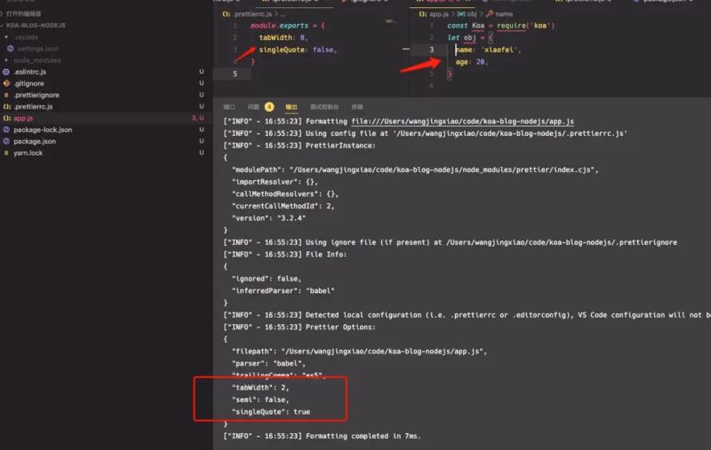Click the package.json file icon
Screen dimensions: 711x450
[x=6, y=141]
